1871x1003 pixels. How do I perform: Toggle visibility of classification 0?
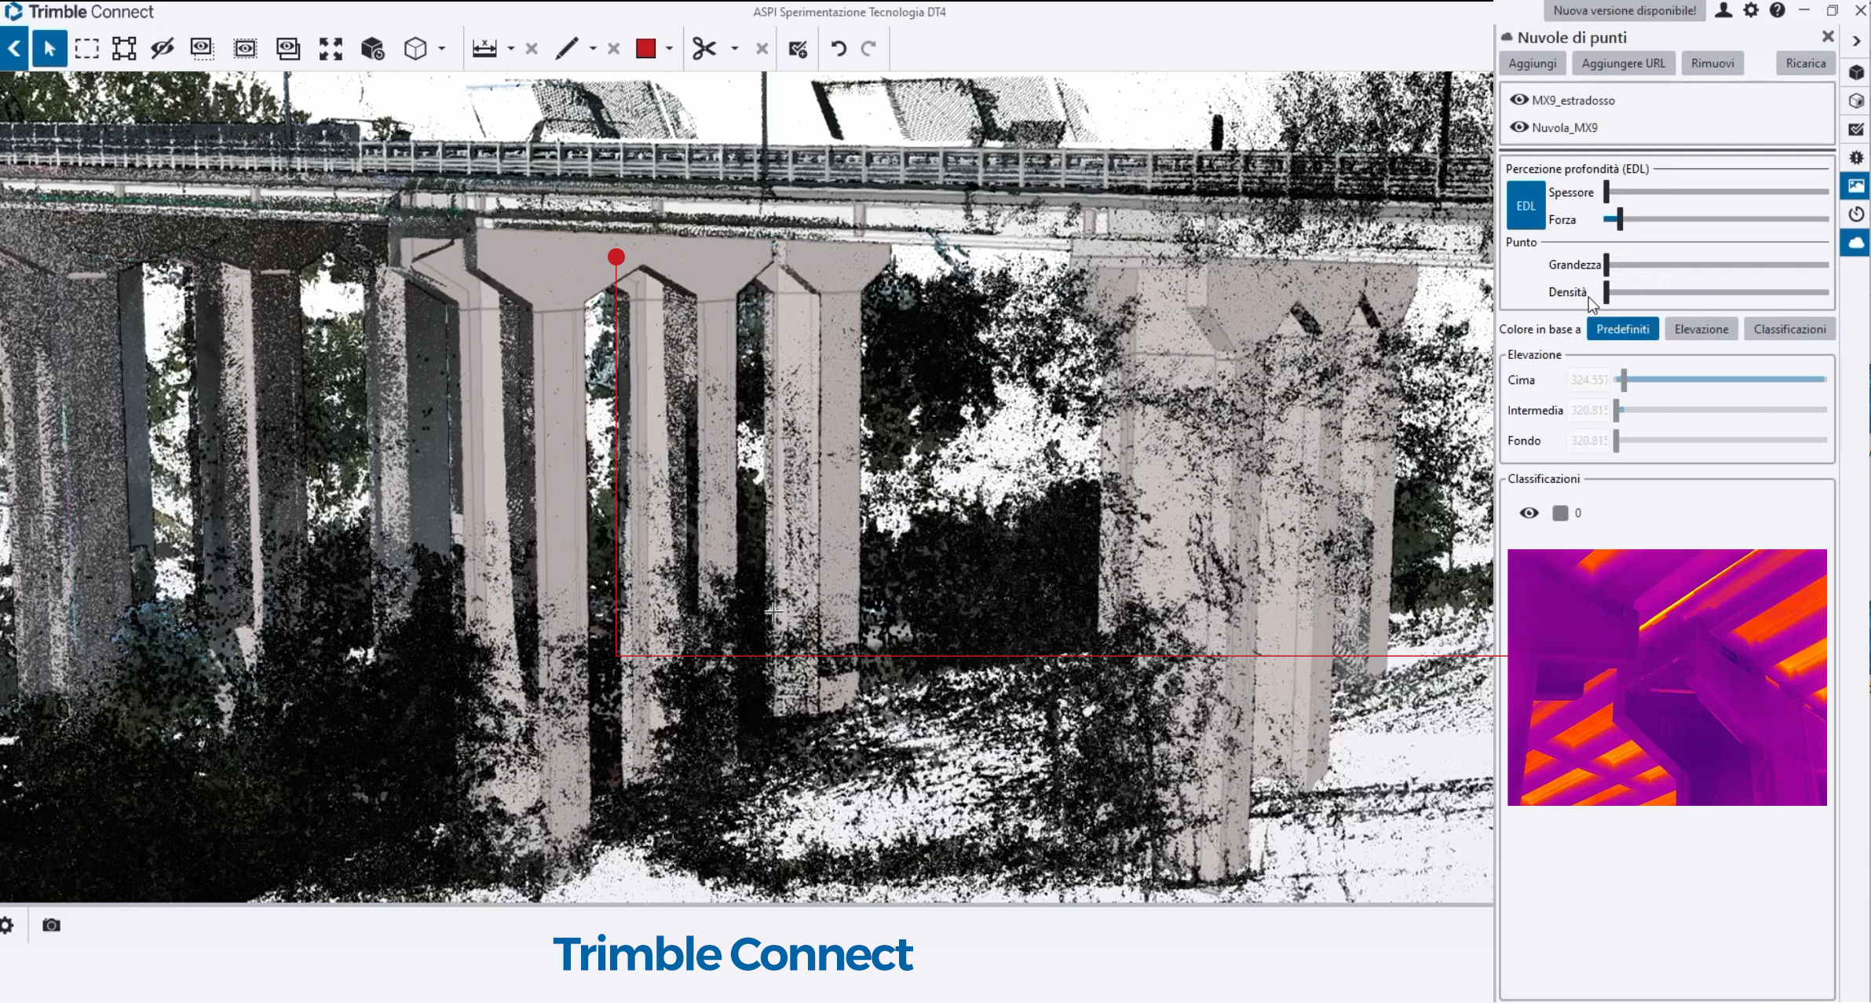[1529, 513]
